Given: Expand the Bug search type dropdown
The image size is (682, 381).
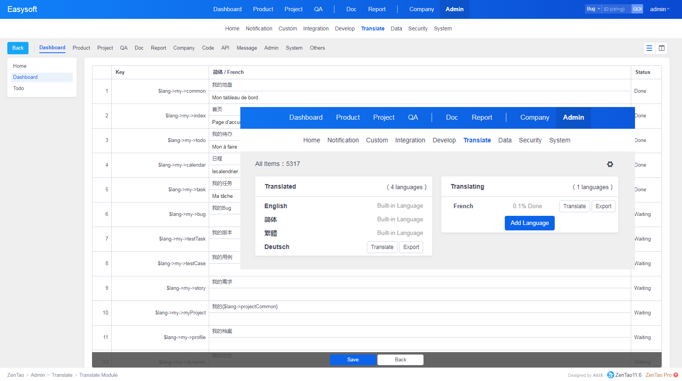Looking at the screenshot, I should pos(593,9).
